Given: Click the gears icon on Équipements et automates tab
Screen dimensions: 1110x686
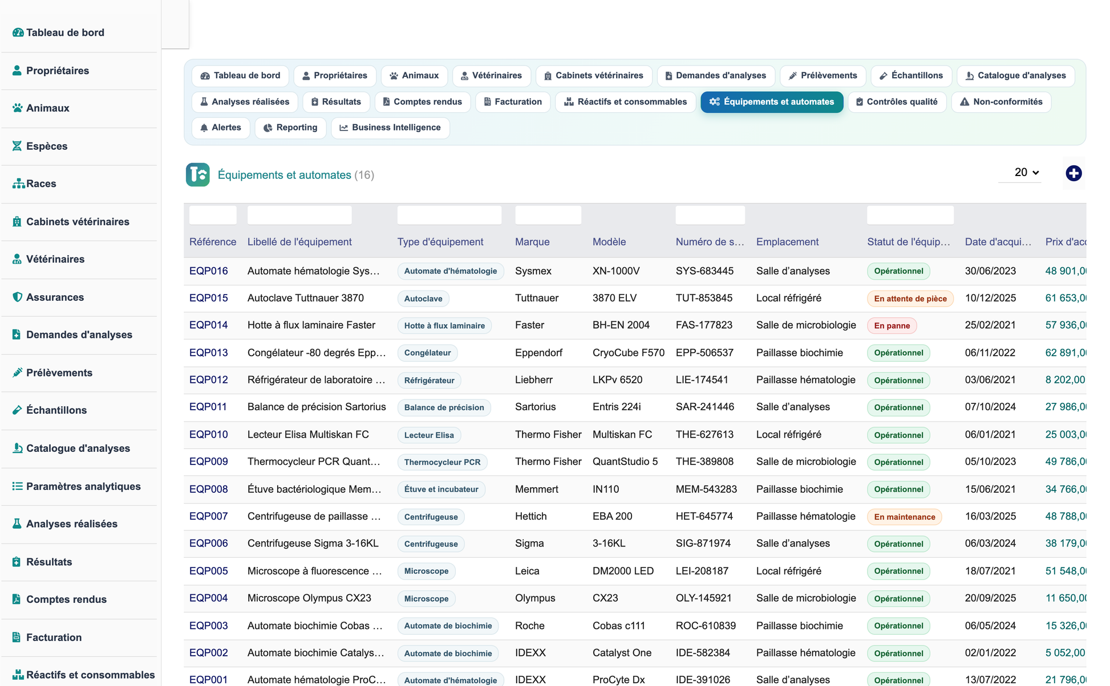Looking at the screenshot, I should [x=715, y=102].
